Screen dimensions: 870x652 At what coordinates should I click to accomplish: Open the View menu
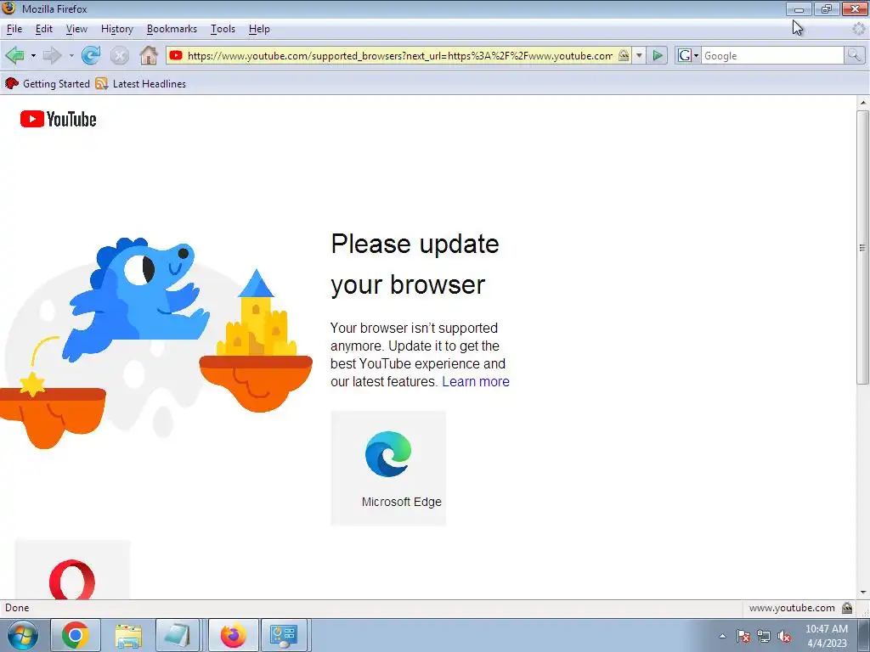[x=76, y=29]
